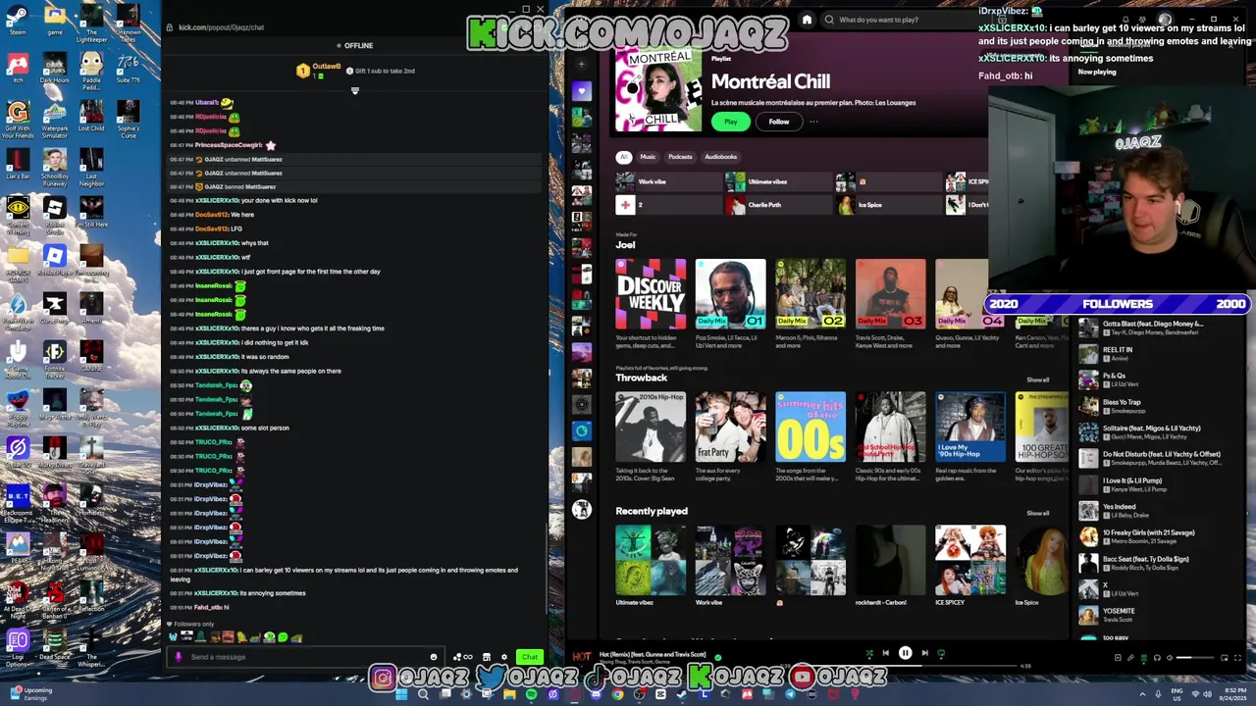Open Connect to a device headphones icon

[x=1157, y=658]
